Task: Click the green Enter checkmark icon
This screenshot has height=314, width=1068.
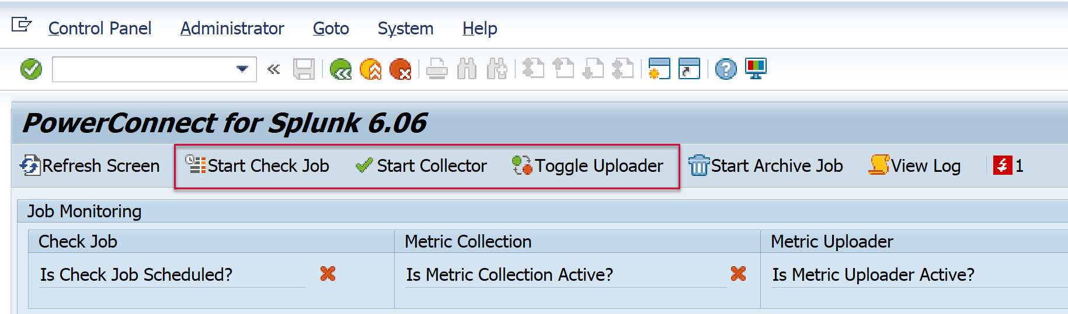Action: 31,69
